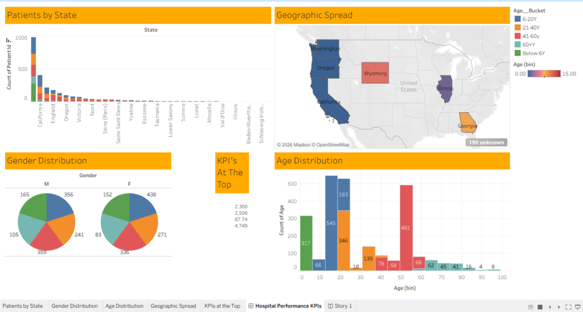
Task: Click dashboard grid icon on Hospital Performance KPIs tab
Action: pyautogui.click(x=251, y=306)
